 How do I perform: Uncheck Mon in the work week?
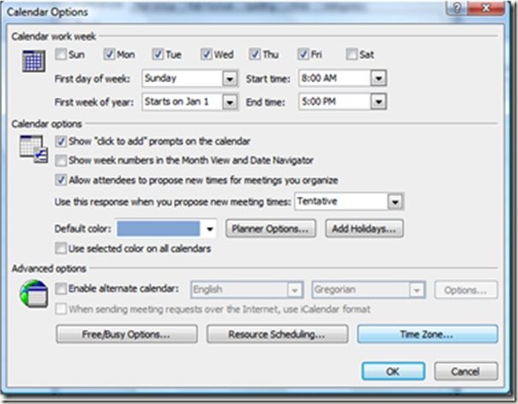coord(109,54)
